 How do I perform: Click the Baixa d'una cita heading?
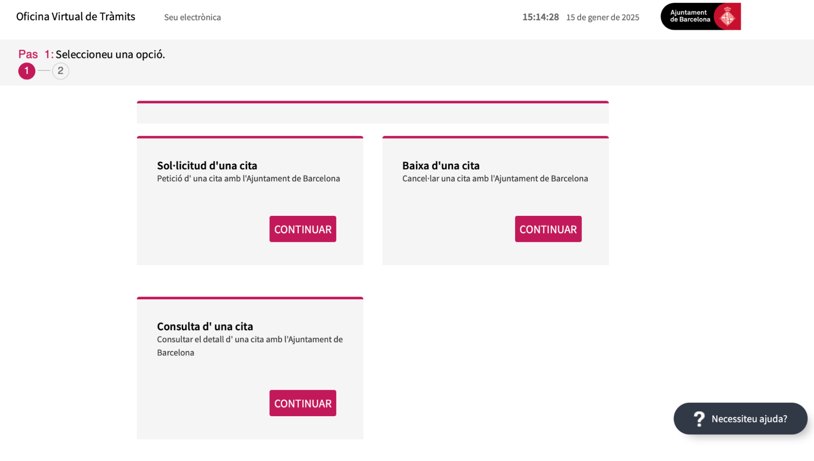441,166
